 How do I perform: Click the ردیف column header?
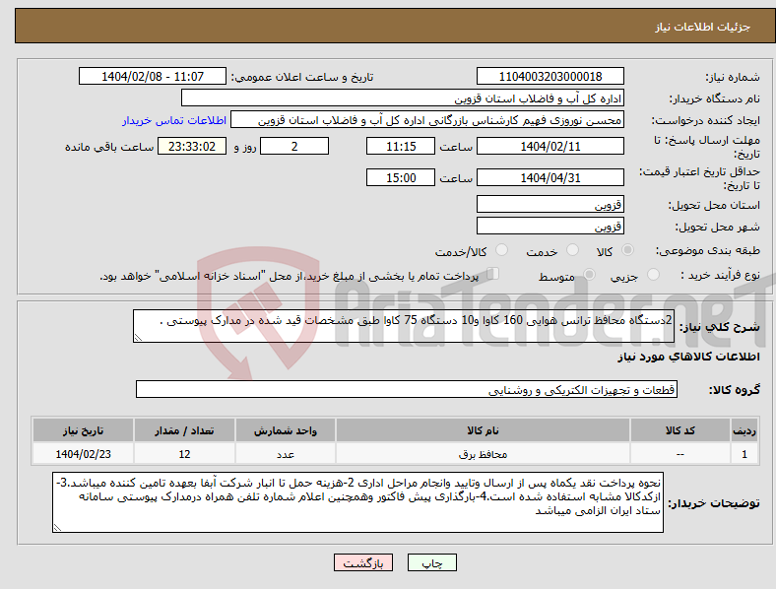pos(744,430)
